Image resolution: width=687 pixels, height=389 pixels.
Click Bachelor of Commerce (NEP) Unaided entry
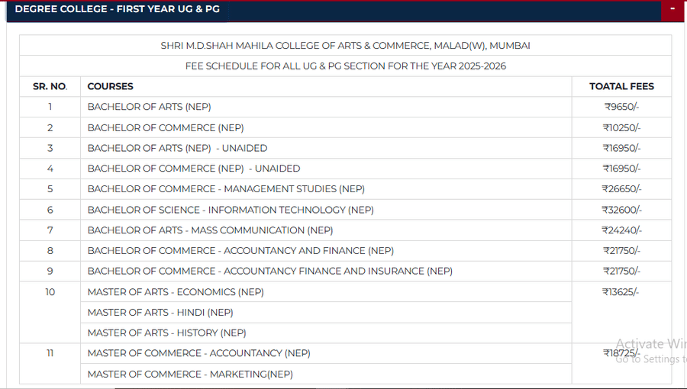(x=194, y=169)
